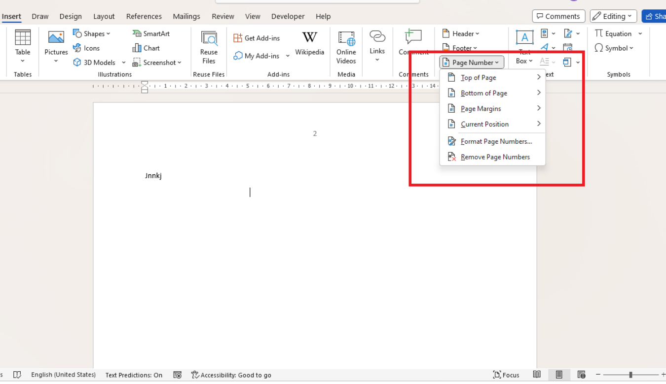Open Format Page Numbers dialog
The width and height of the screenshot is (666, 384).
(493, 141)
